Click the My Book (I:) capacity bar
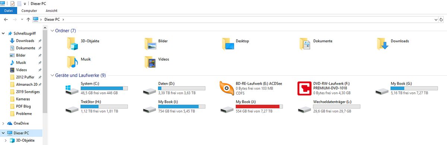Viewport: 447px width, 145px height. click(x=182, y=106)
